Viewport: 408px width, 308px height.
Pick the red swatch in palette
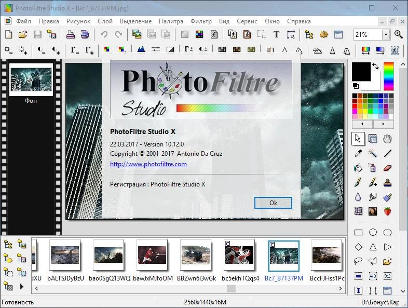[355, 106]
